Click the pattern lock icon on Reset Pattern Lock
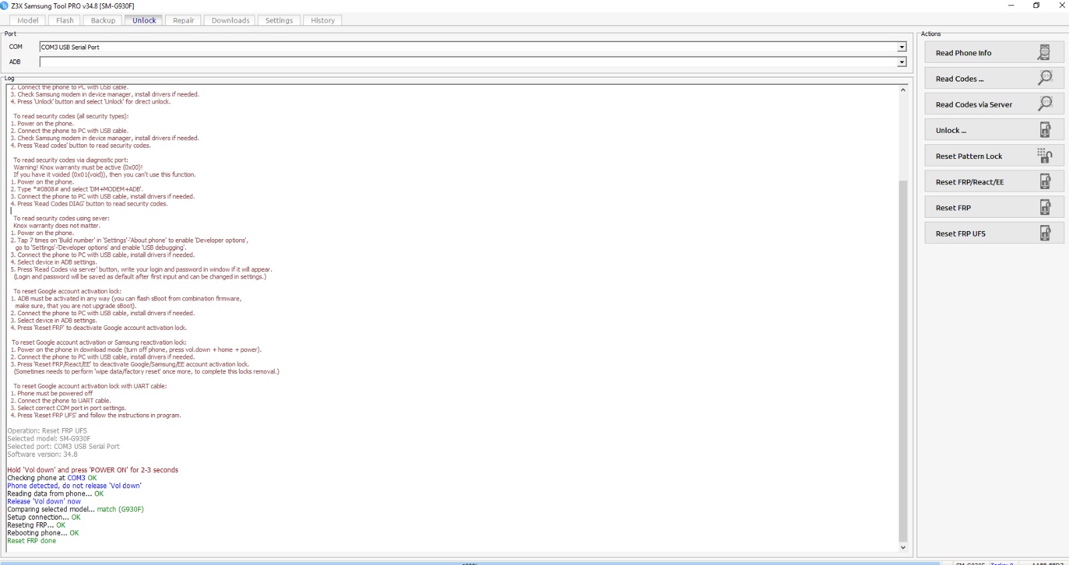This screenshot has height=565, width=1069. (x=1045, y=156)
